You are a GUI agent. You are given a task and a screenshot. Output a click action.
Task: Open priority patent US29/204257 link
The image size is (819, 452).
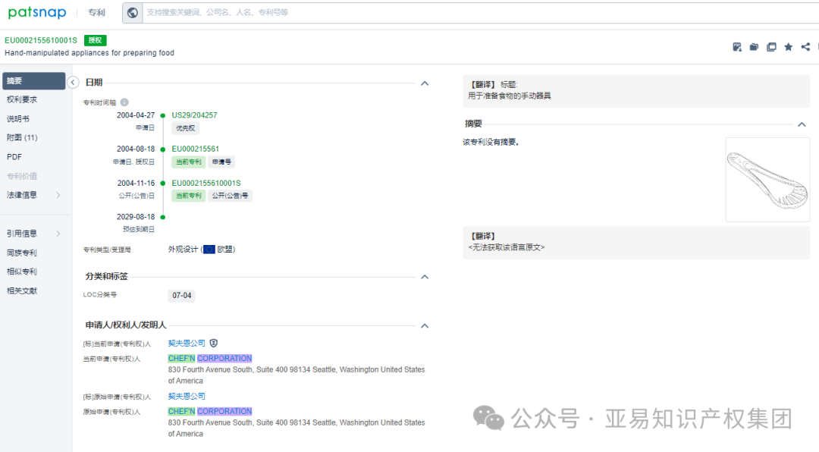tap(194, 115)
